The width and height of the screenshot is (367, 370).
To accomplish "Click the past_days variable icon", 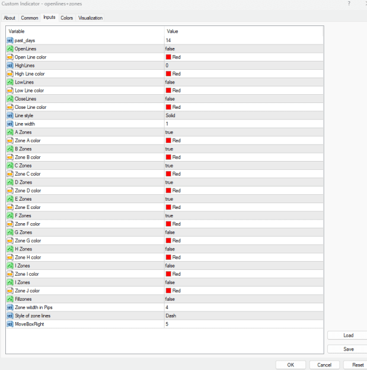I will pos(10,40).
